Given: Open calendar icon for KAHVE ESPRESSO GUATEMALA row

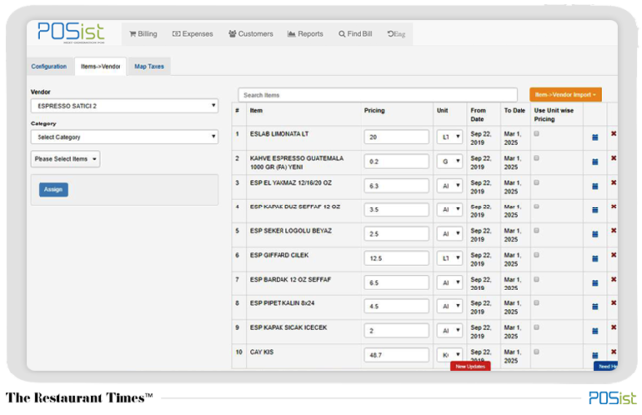Looking at the screenshot, I should (595, 162).
